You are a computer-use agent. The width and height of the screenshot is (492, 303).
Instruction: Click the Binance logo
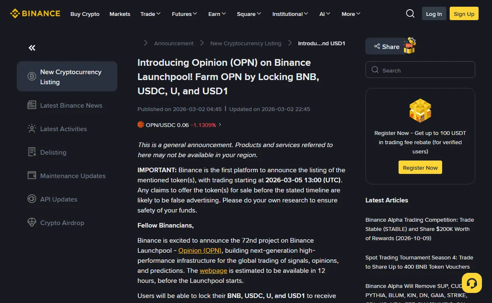(35, 14)
